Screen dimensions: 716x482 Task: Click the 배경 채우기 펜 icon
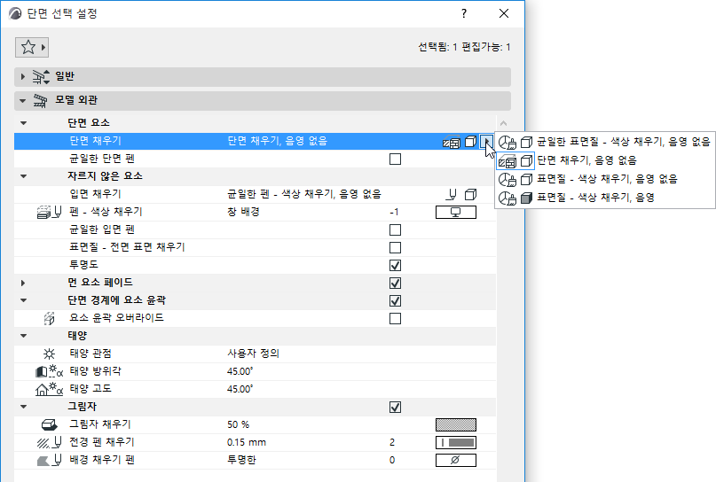point(49,460)
